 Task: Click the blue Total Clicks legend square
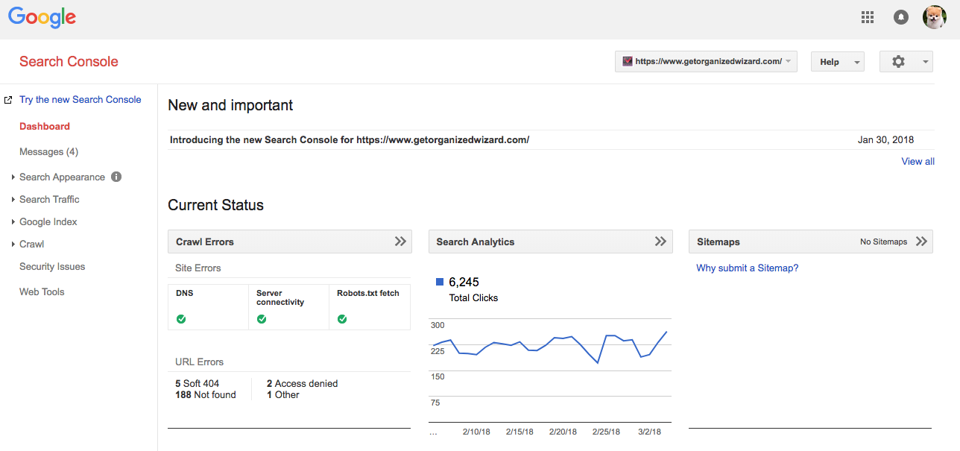click(440, 282)
